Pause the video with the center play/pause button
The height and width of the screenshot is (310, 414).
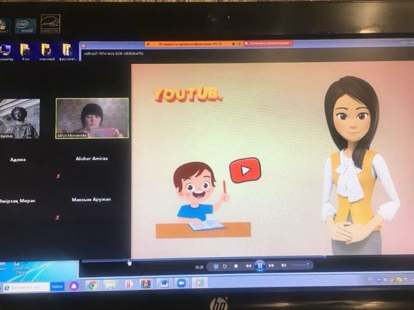click(259, 265)
